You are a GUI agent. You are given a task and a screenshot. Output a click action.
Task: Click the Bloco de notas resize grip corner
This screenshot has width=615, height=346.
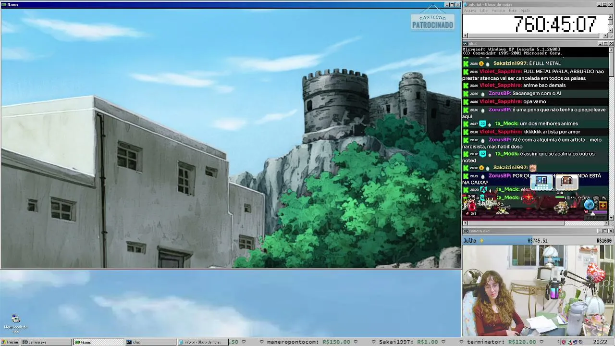(611, 35)
